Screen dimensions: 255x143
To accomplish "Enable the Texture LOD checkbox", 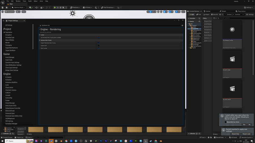I will [x=99, y=45].
